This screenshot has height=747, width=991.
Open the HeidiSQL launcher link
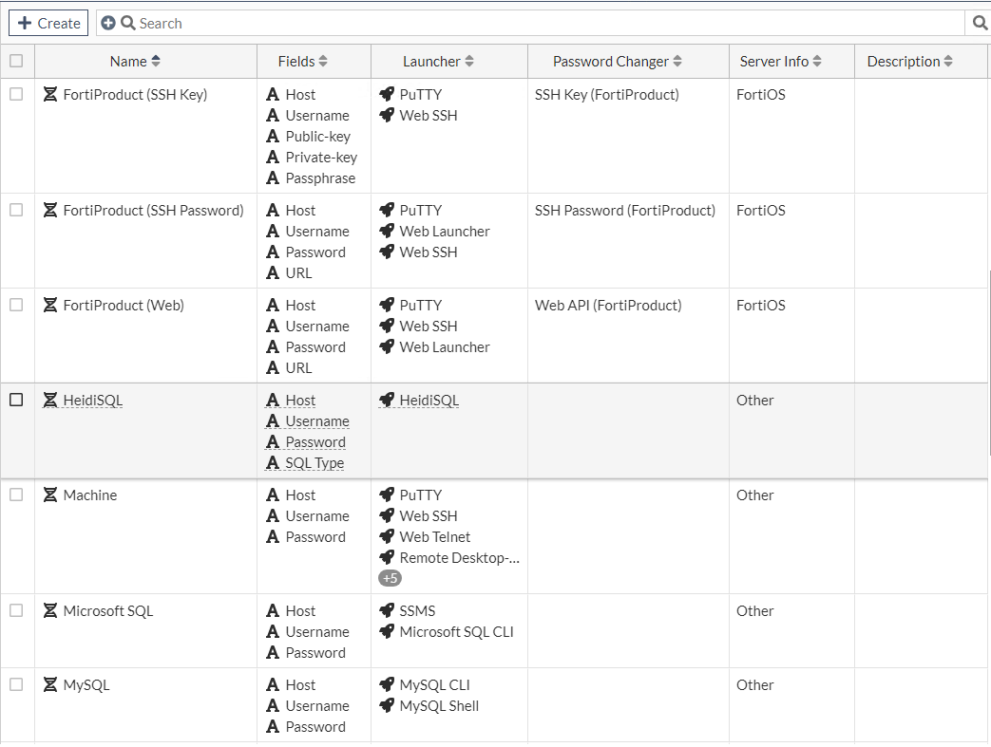[429, 401]
